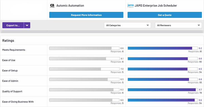Image resolution: width=204 pixels, height=107 pixels.
Task: Click the CA Technologies logo icon
Action: [x=52, y=6]
